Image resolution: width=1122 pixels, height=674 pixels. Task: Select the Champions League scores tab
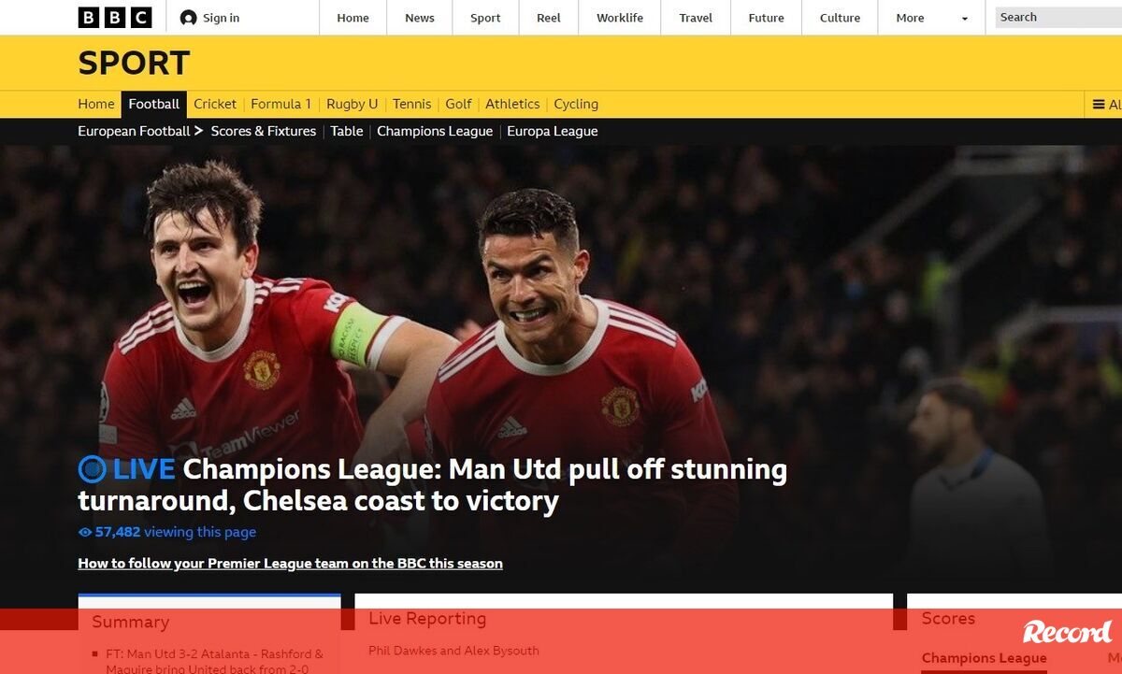click(985, 658)
